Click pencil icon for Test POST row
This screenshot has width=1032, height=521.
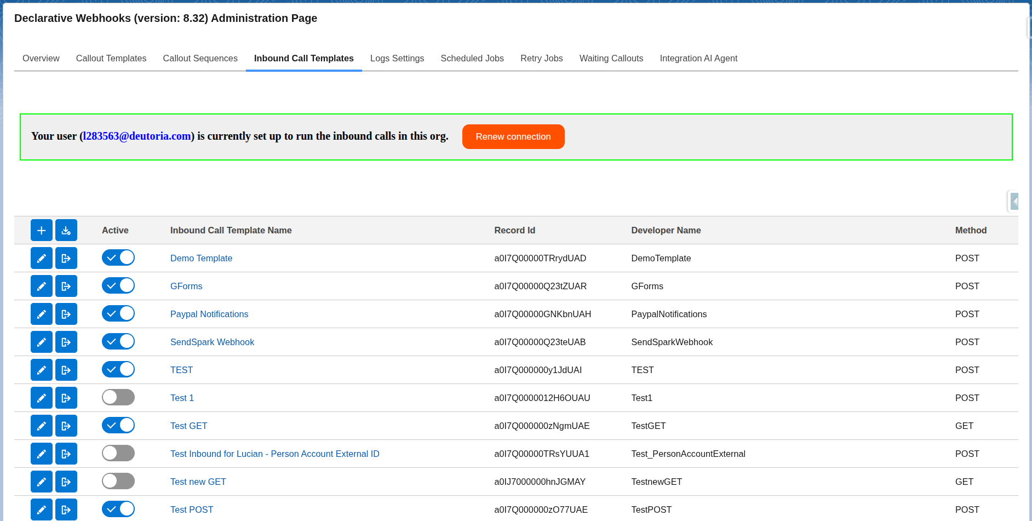pos(42,509)
